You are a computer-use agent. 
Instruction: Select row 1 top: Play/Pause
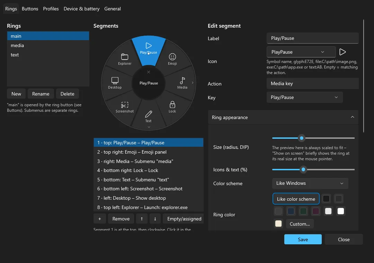click(x=148, y=143)
